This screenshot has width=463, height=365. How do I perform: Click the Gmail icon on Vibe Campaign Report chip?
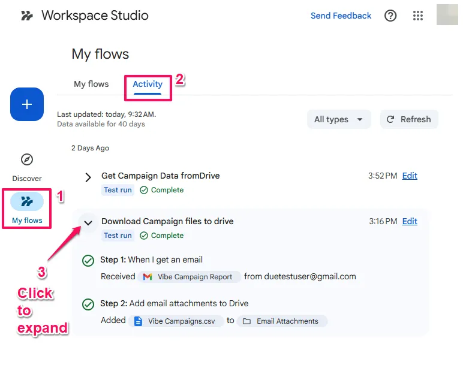[148, 277]
